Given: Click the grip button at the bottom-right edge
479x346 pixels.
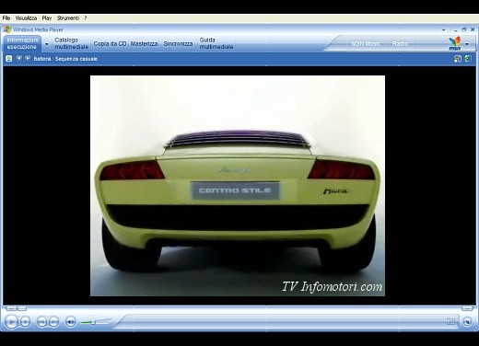Looking at the screenshot, I should (468, 308).
